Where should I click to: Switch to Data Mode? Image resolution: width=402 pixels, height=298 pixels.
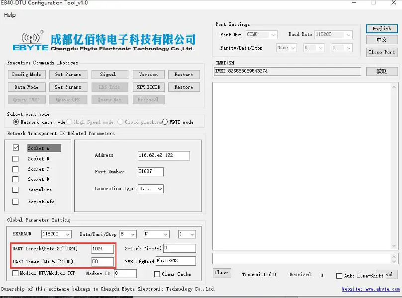point(26,87)
